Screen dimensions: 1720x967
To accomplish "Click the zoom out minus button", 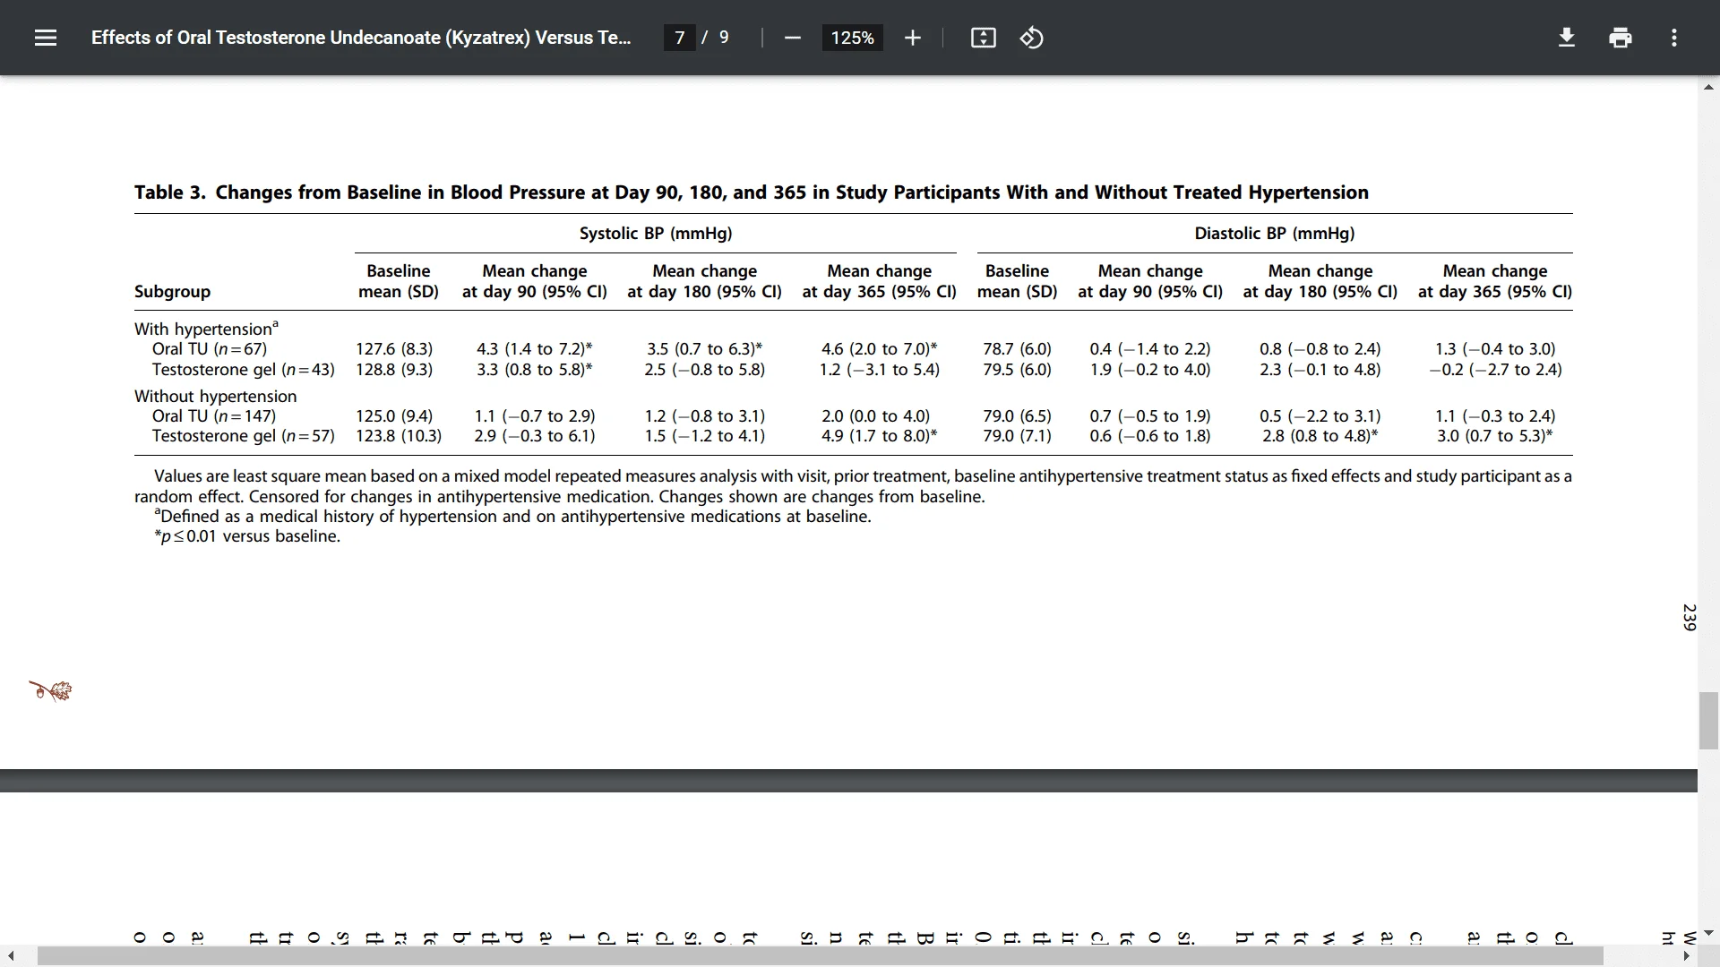I will click(792, 38).
